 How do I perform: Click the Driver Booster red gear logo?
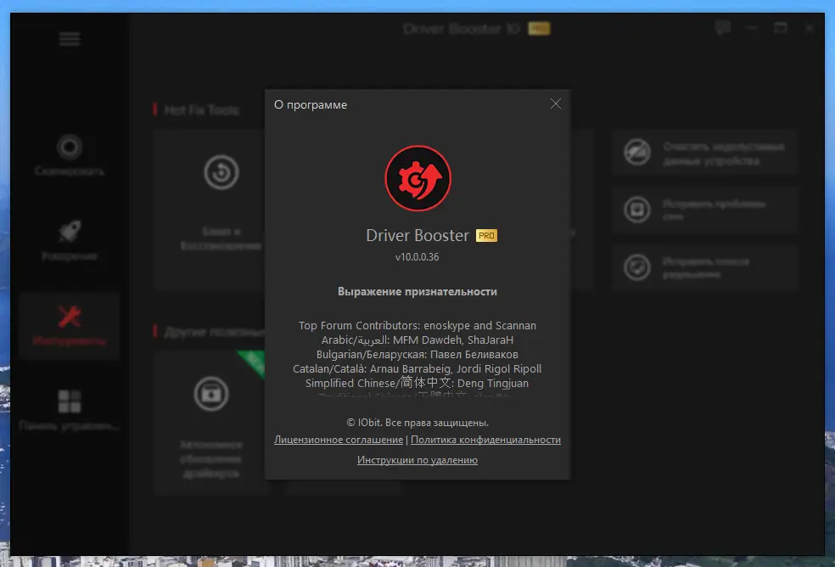[x=418, y=178]
